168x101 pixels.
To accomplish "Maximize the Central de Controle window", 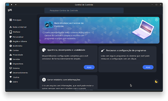I will pos(156,5).
